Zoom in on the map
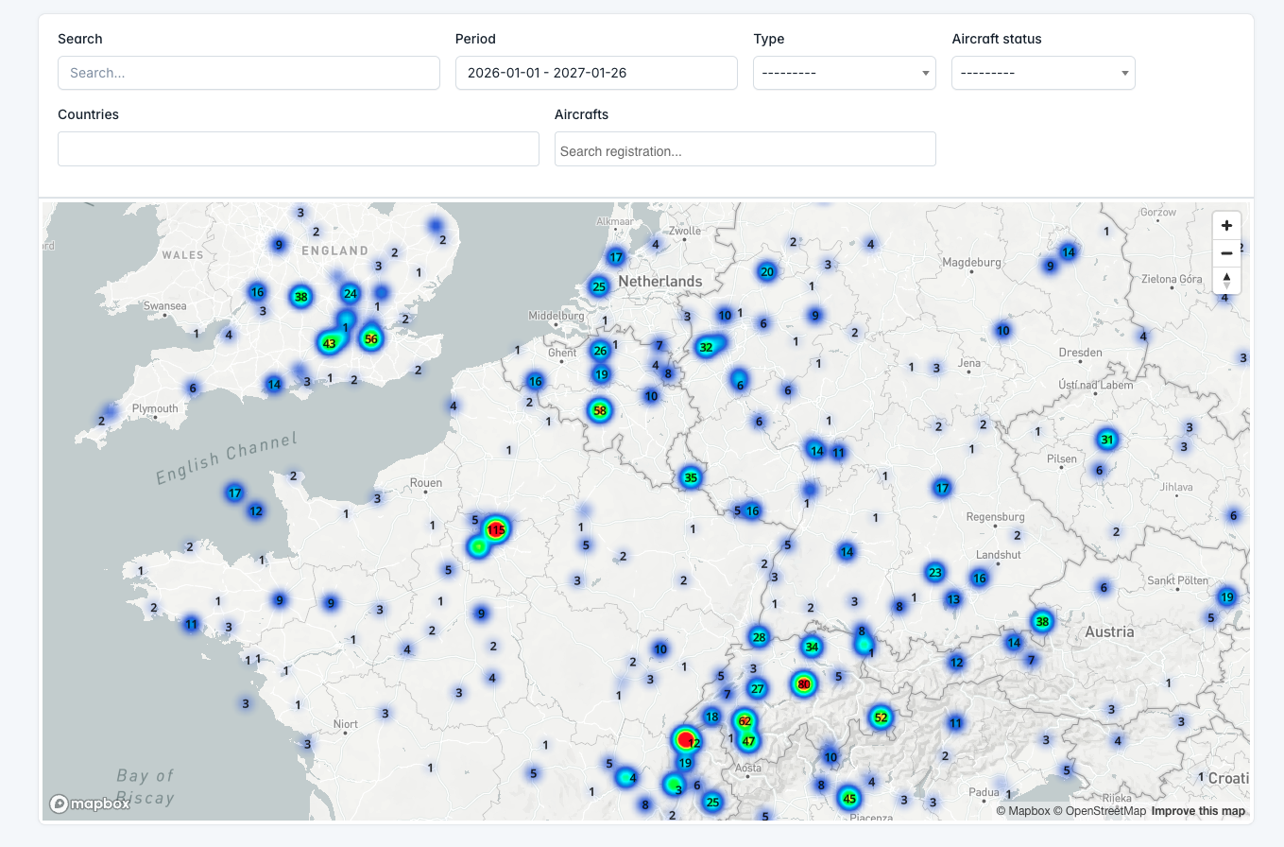This screenshot has height=847, width=1284. coord(1226,226)
